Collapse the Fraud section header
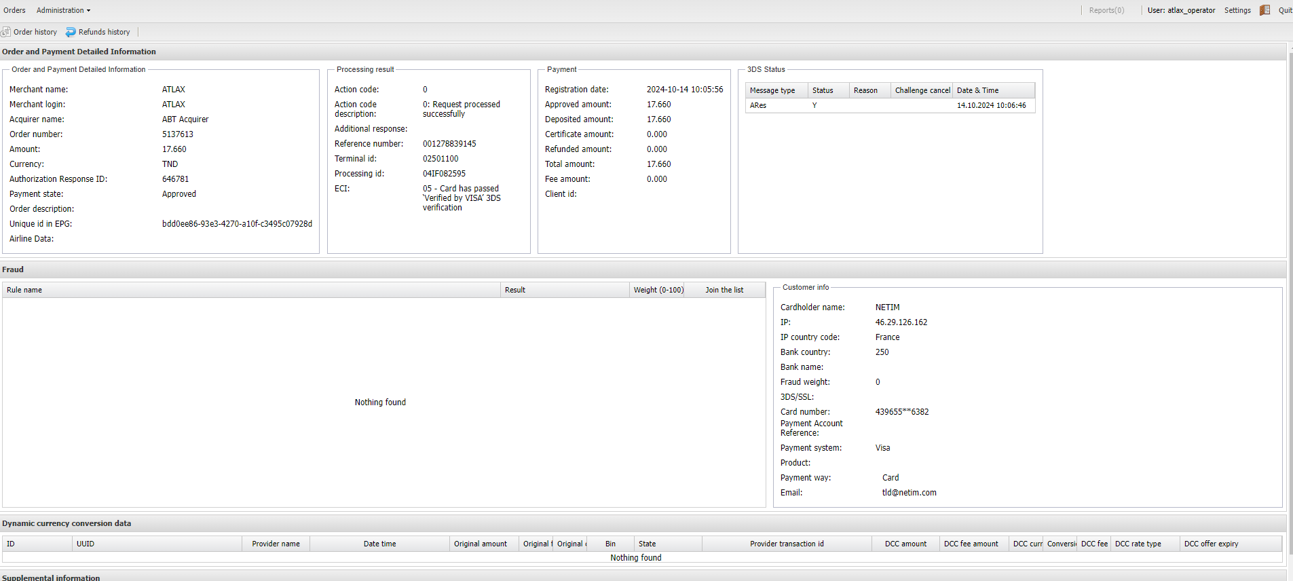 13,269
